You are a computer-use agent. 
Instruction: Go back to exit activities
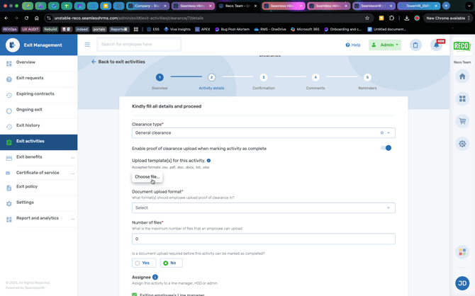point(118,62)
